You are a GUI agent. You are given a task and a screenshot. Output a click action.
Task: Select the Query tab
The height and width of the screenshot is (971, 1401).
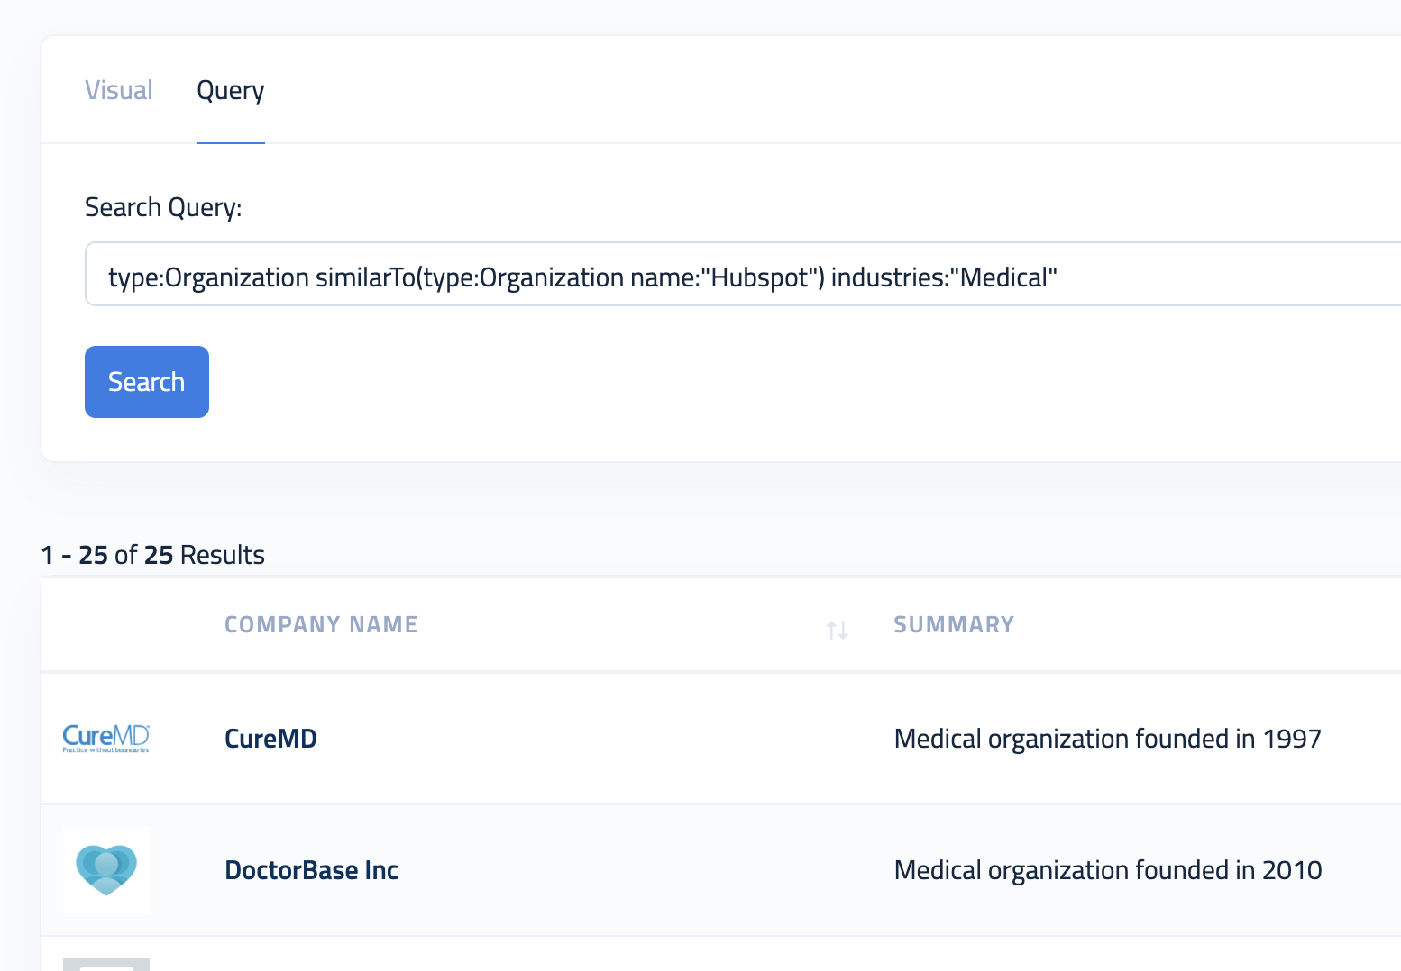point(231,90)
